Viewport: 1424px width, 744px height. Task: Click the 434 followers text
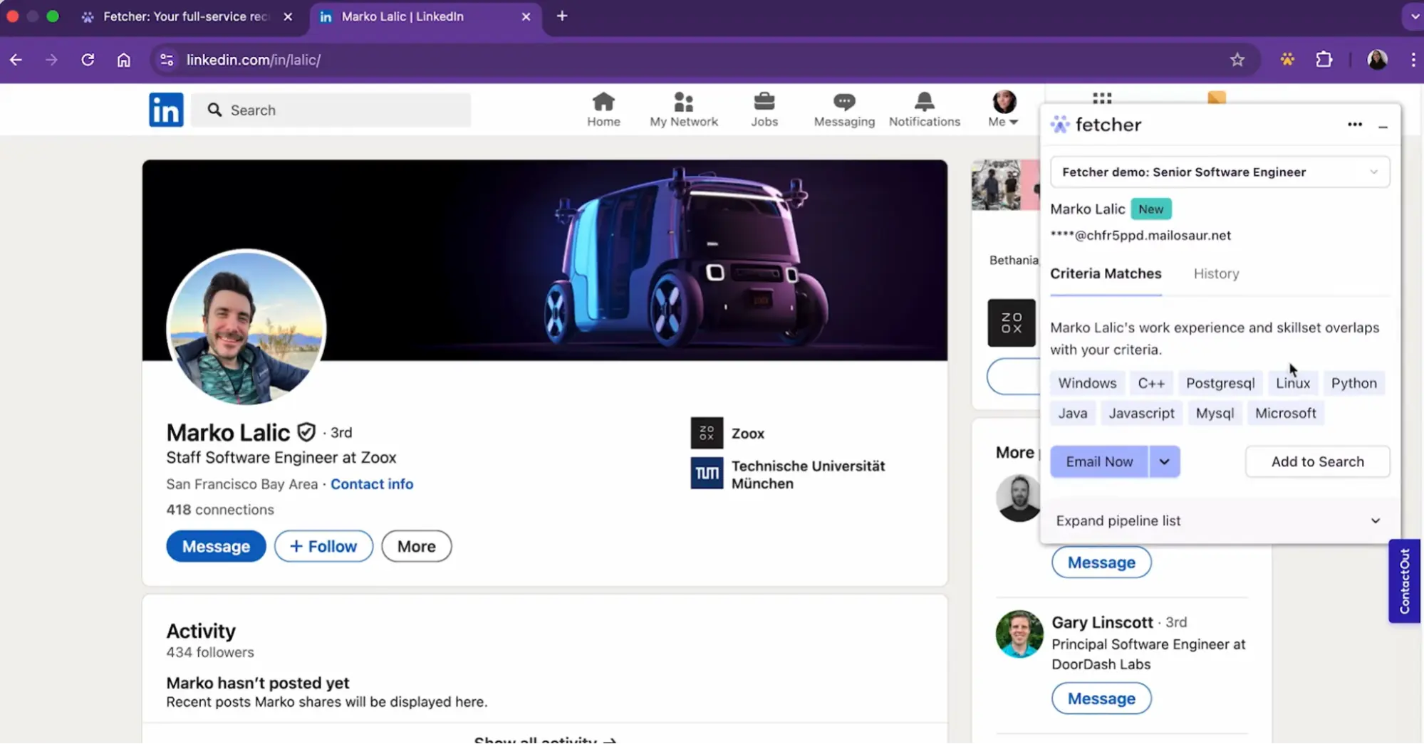point(210,652)
